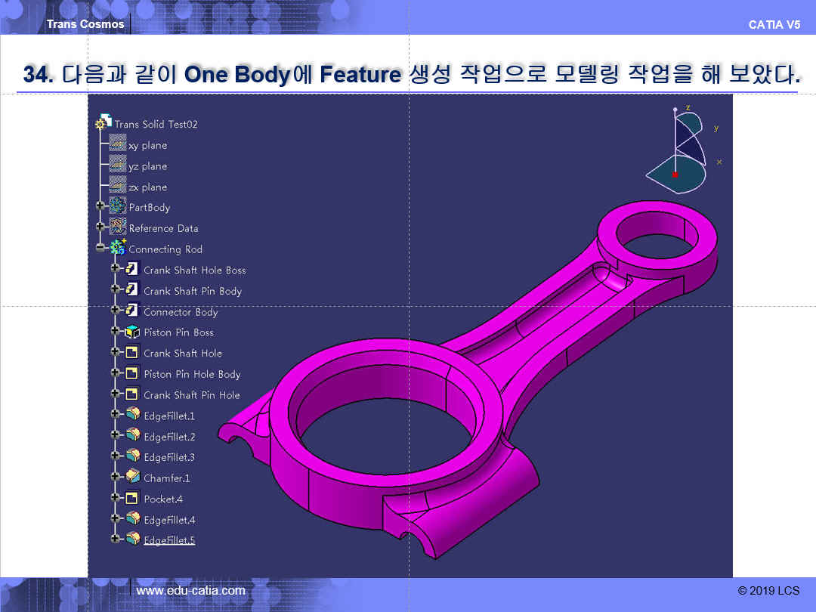The width and height of the screenshot is (816, 612).
Task: Select Piston Pin Hole Body tree entry
Action: (x=192, y=374)
